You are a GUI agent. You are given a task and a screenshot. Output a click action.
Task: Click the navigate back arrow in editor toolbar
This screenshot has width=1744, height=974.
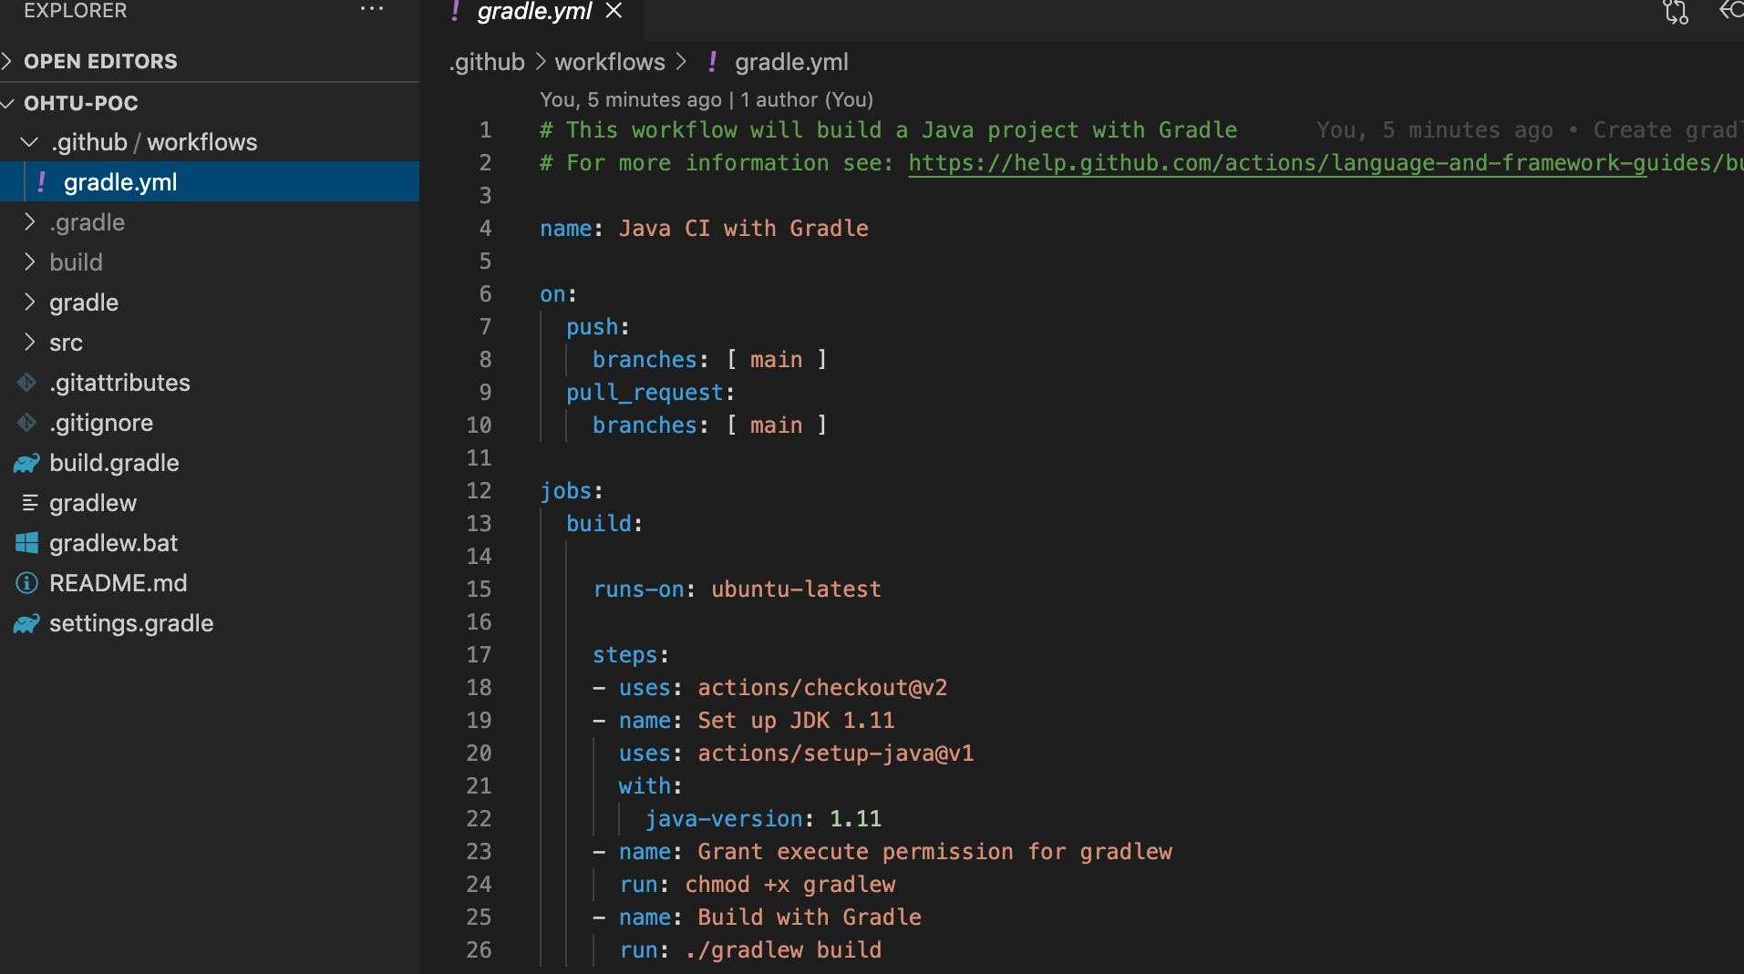(x=1731, y=11)
